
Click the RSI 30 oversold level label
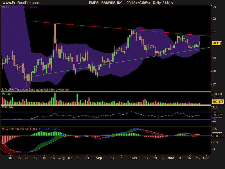pyautogui.click(x=214, y=119)
